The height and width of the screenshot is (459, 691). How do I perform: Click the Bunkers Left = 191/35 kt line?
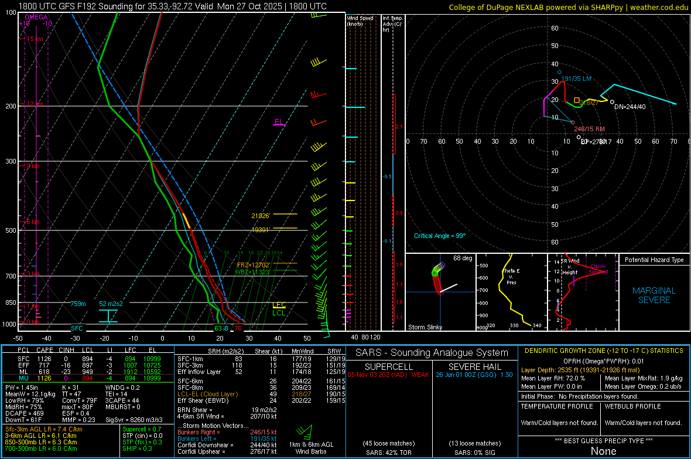(x=227, y=438)
